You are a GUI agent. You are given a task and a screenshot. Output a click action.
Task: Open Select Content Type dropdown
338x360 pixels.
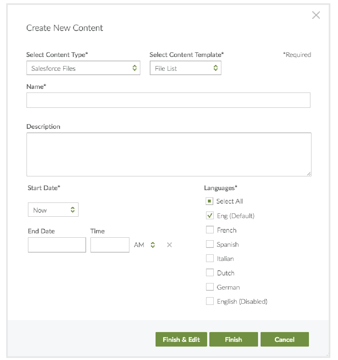tap(83, 68)
